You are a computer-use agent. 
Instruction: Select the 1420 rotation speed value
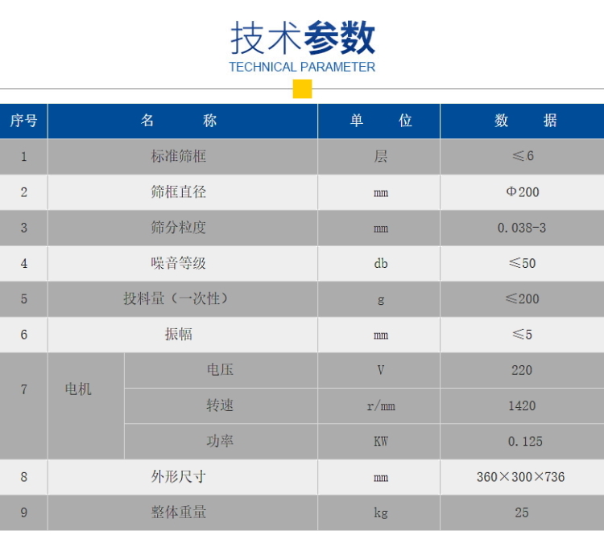click(x=522, y=405)
